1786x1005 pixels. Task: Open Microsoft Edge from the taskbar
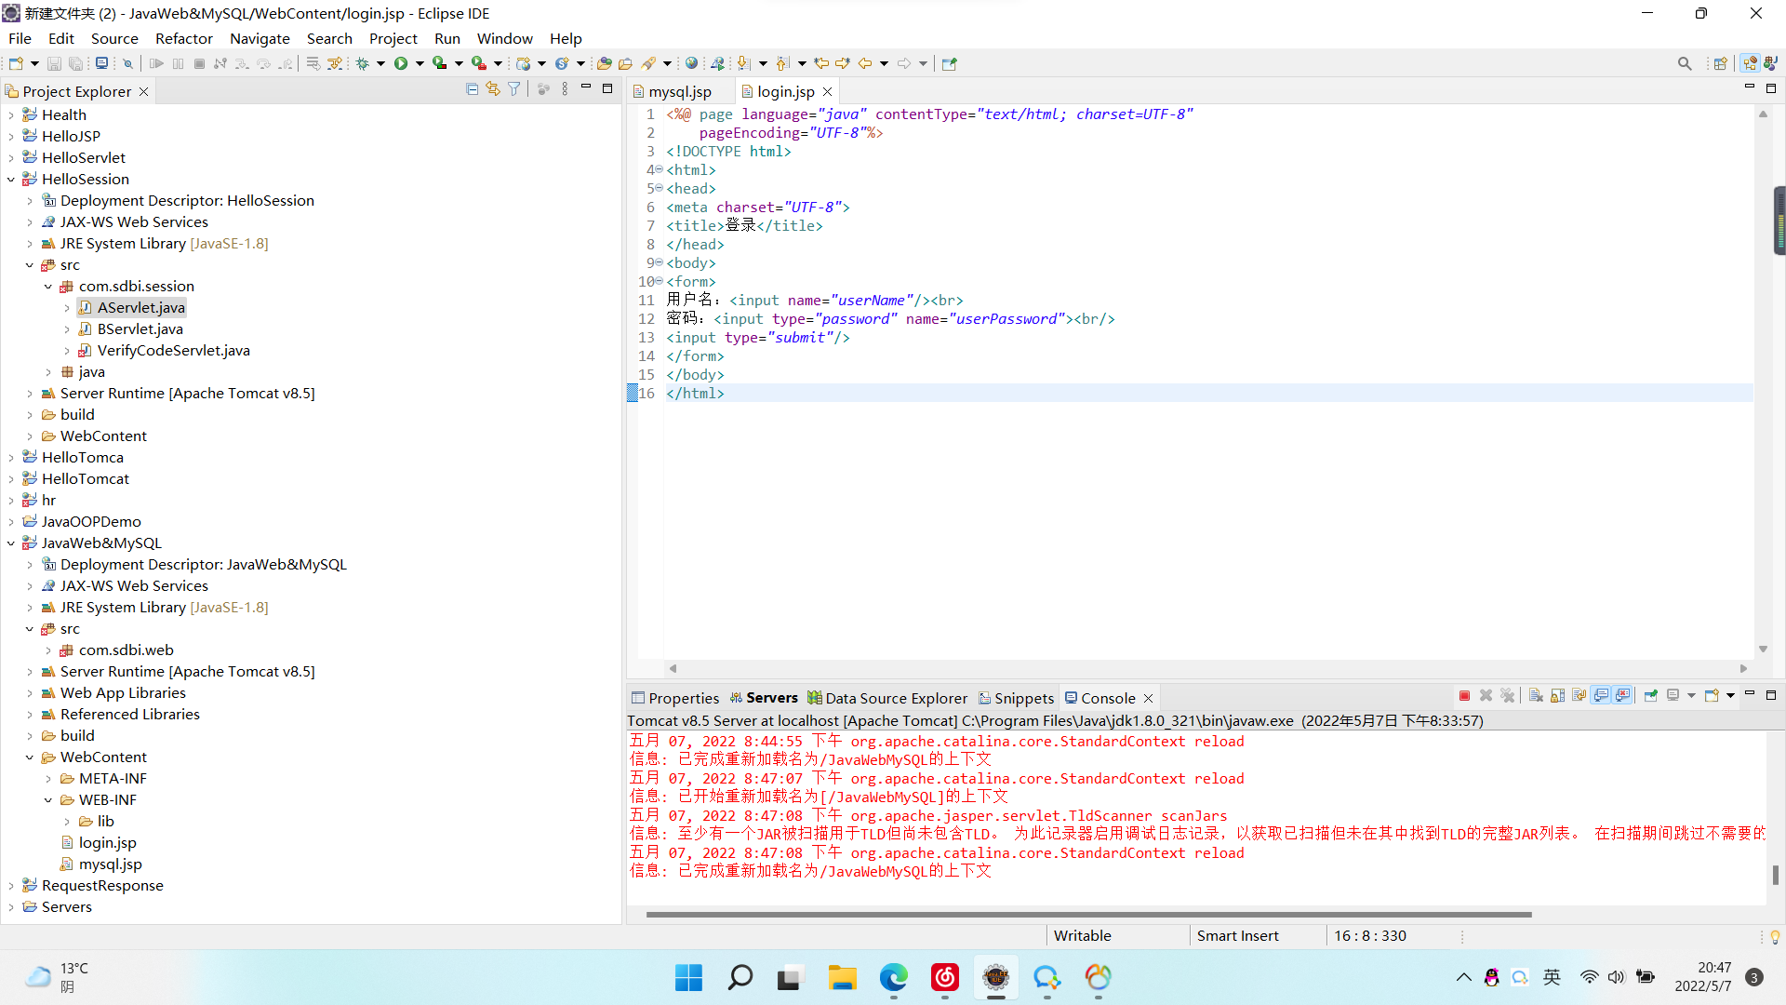click(893, 977)
